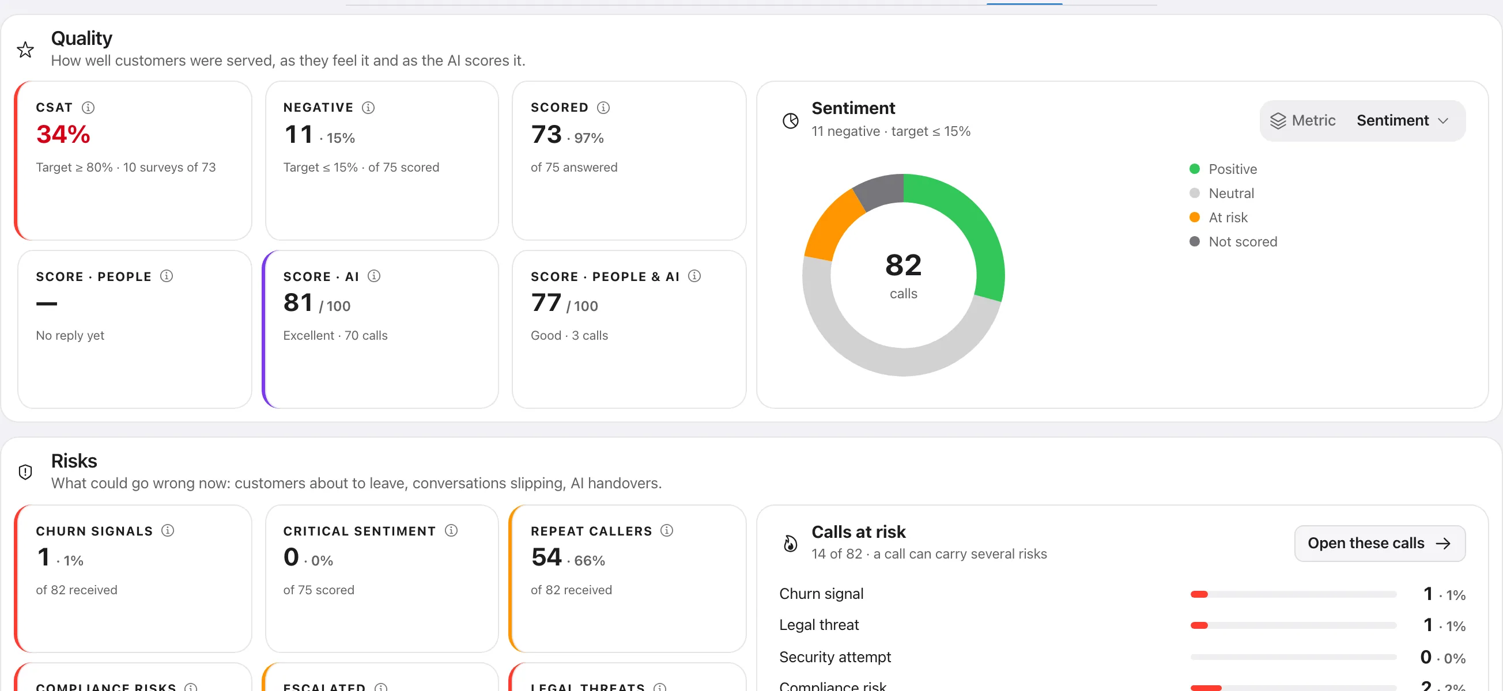Image resolution: width=1503 pixels, height=691 pixels.
Task: Click the REPEAT CALLERS info icon
Action: point(667,530)
